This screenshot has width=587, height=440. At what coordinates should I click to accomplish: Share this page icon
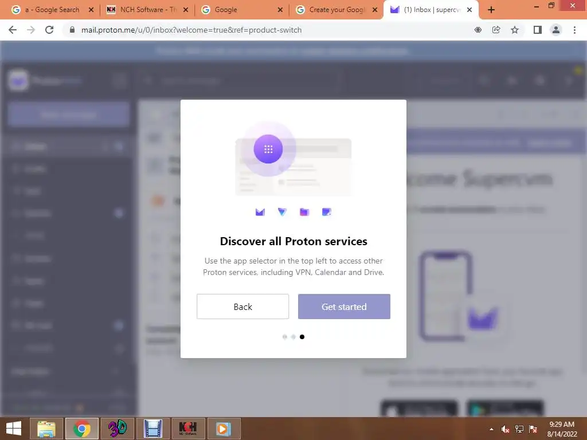(496, 30)
